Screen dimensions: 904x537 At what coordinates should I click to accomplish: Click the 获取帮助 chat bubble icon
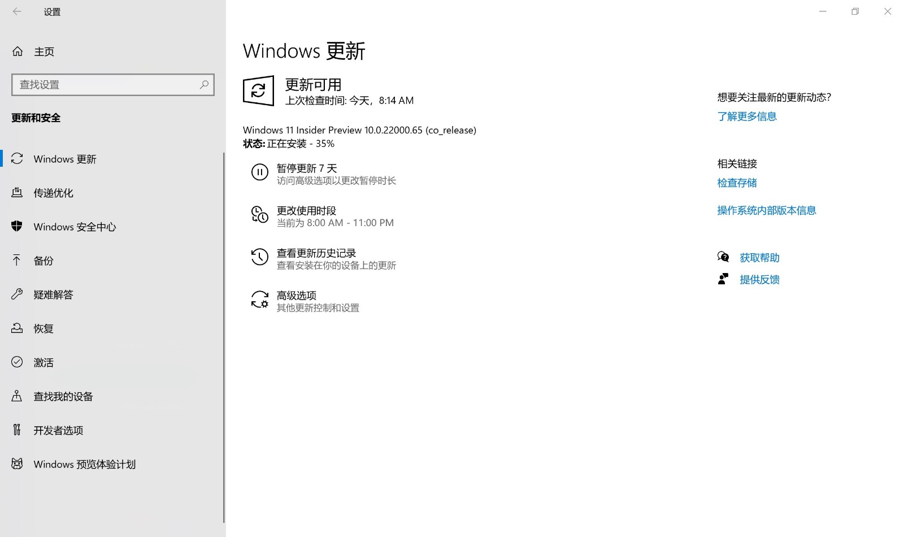click(723, 257)
